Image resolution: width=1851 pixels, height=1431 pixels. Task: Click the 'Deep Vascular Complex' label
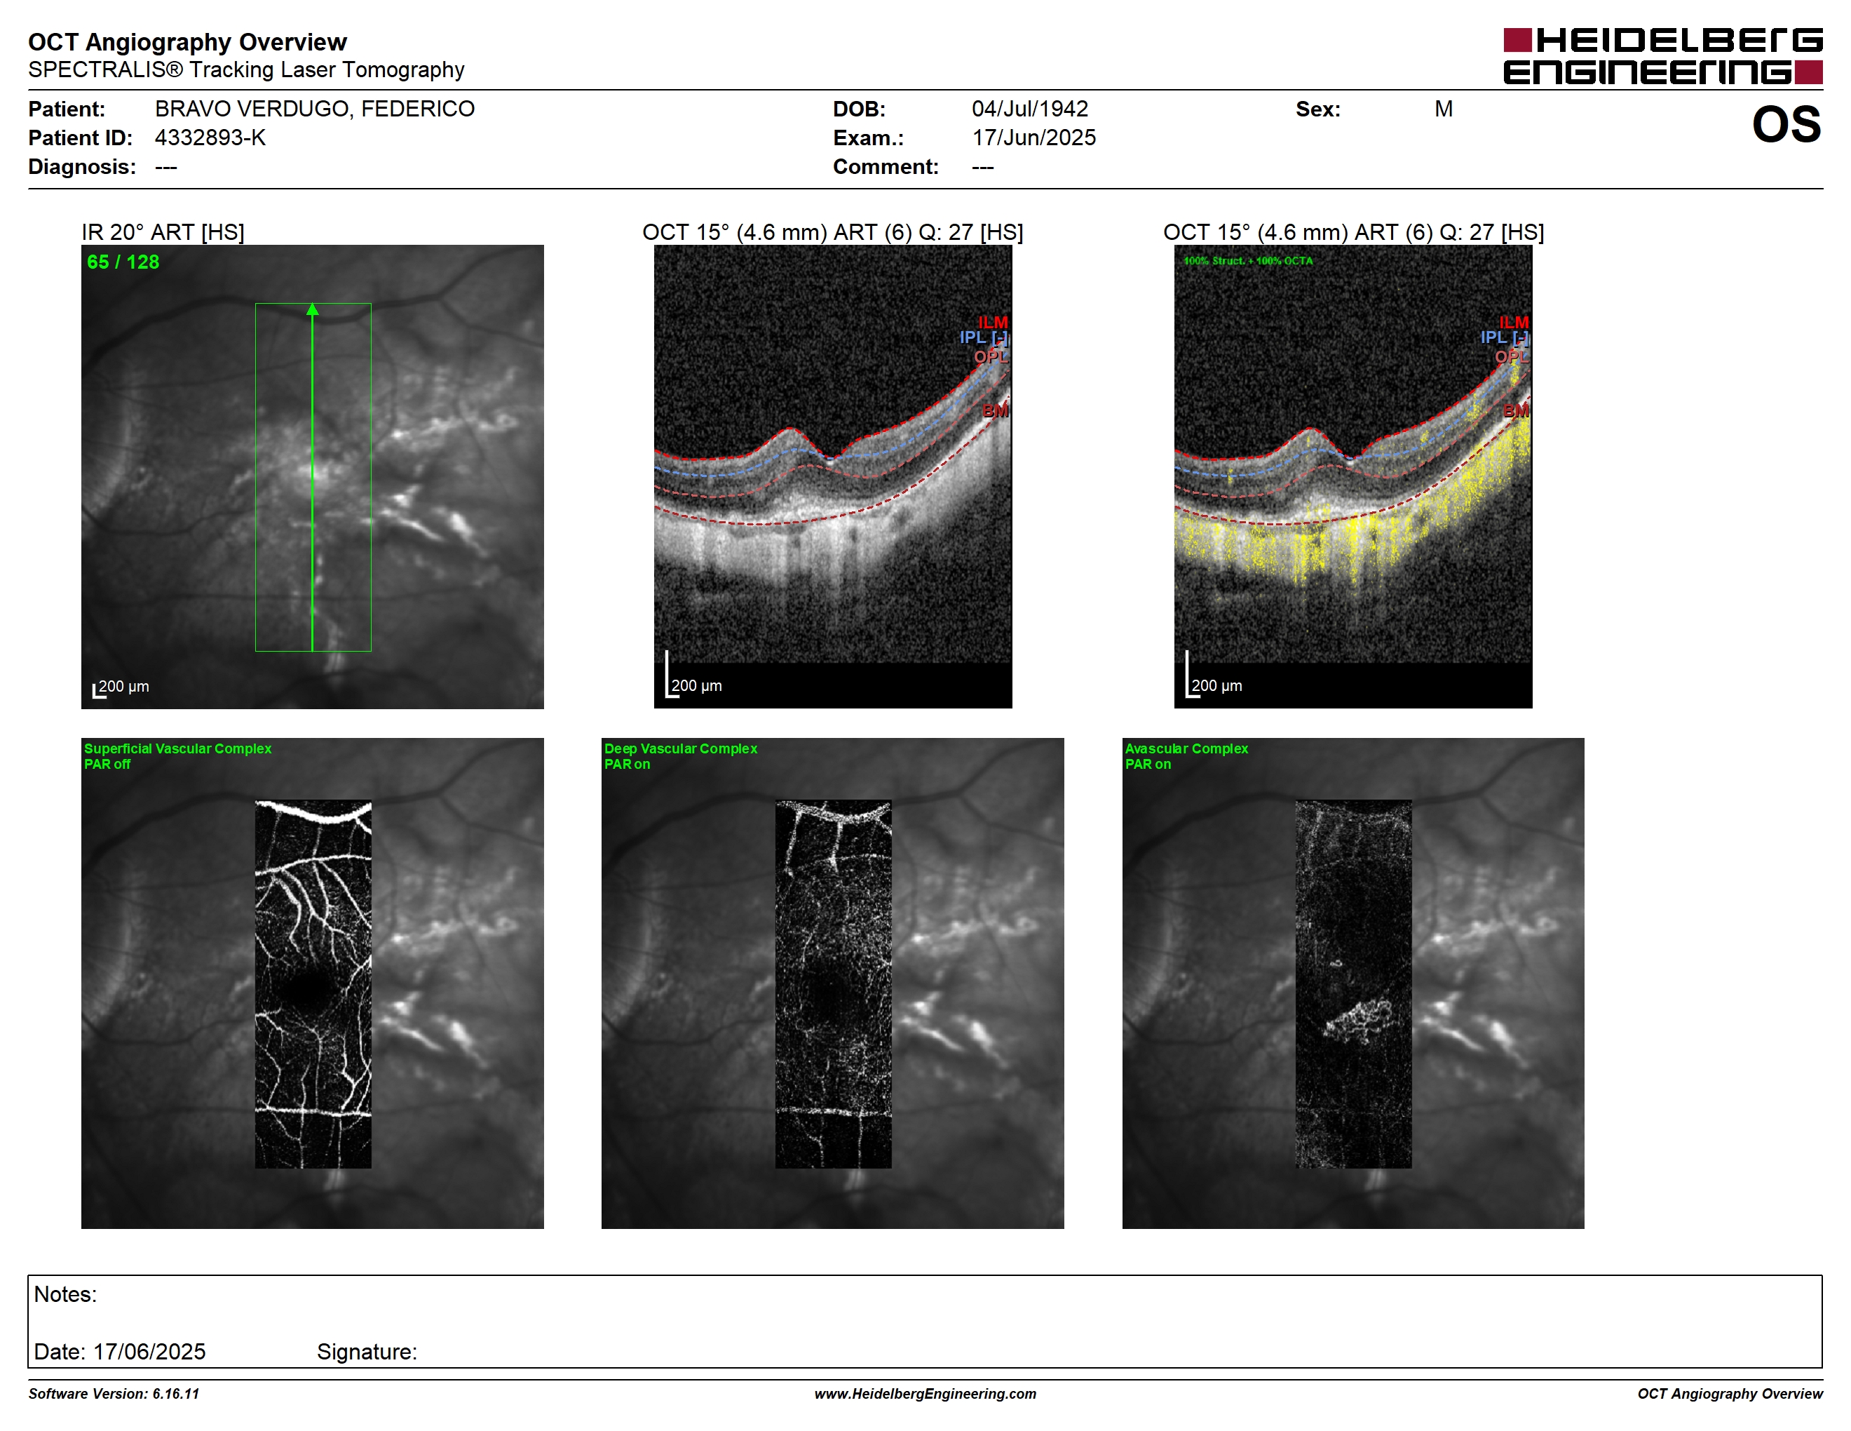point(681,748)
